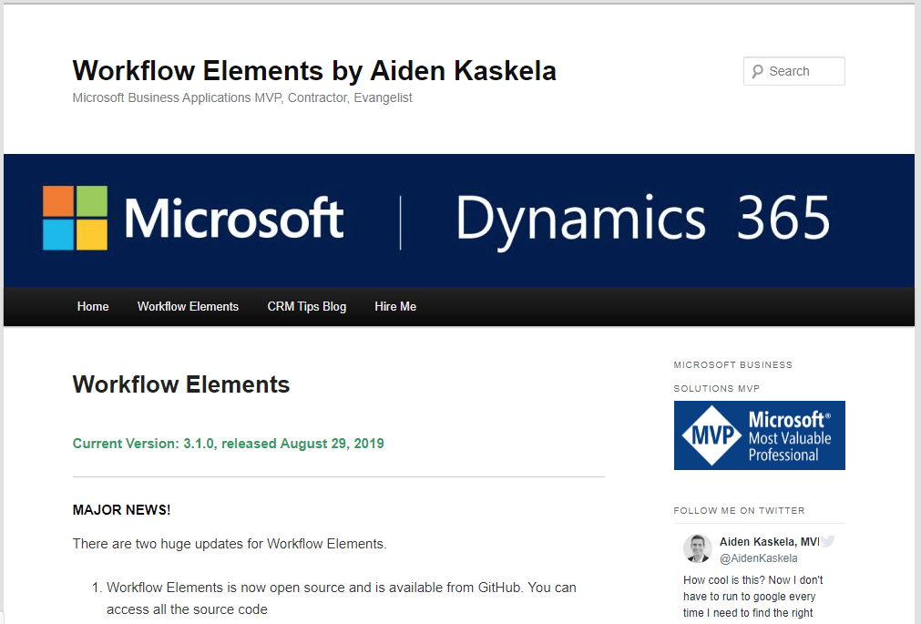Image resolution: width=921 pixels, height=624 pixels.
Task: Click the search magnifier icon
Action: 757,71
